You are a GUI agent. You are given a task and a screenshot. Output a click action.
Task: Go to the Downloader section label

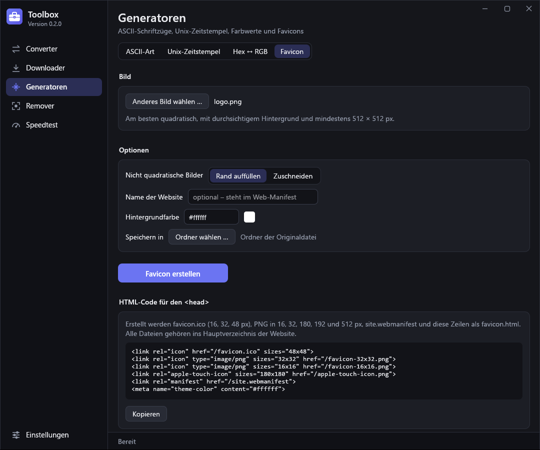(45, 68)
